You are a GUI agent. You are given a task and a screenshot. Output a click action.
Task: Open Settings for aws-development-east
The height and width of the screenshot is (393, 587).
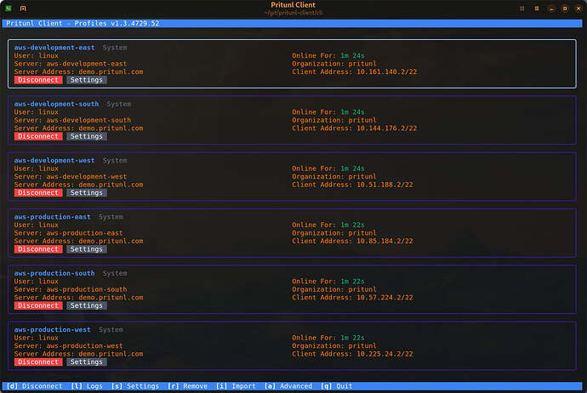(87, 80)
